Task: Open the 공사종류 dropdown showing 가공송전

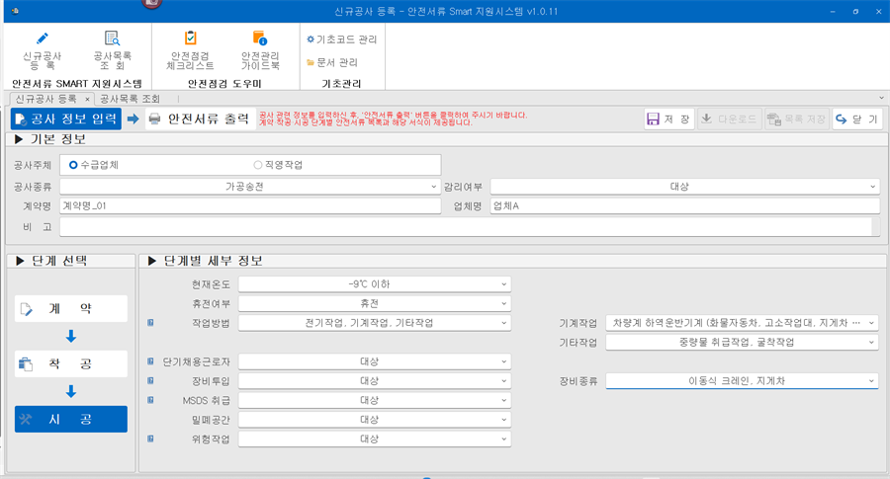Action: 250,187
